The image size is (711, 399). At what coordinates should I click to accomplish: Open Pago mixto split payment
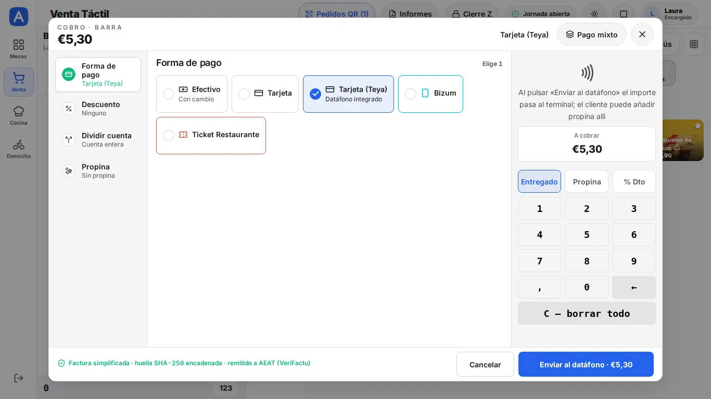[592, 34]
